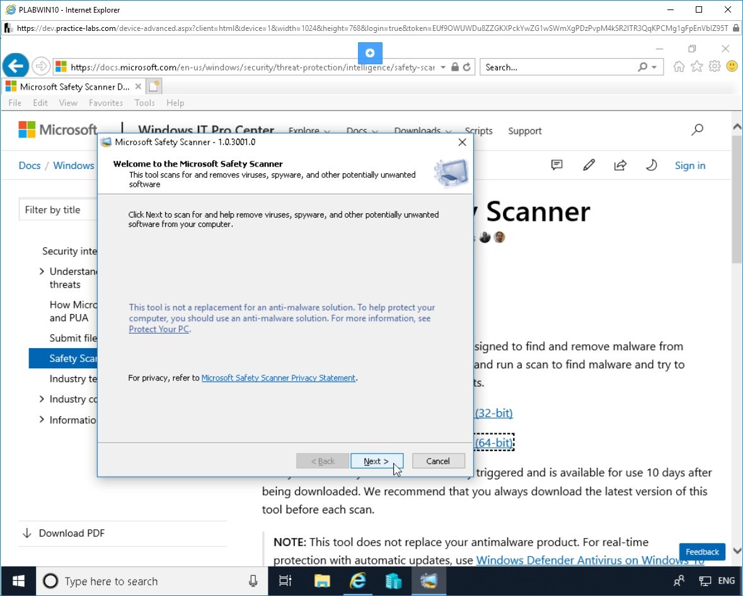Click the blue plus toolbar handle at top
The width and height of the screenshot is (743, 596).
(x=370, y=53)
